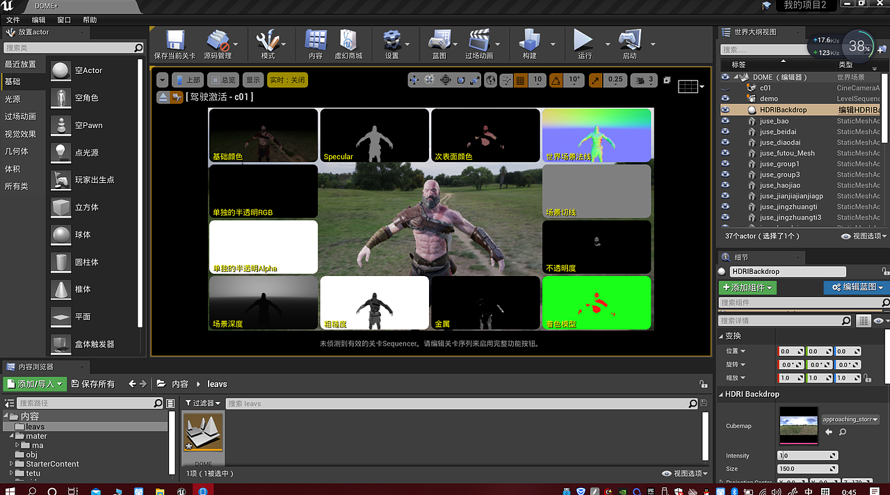Toggle visibility of juse_futou_Mesh in outliner
The image size is (890, 495).
coord(725,153)
